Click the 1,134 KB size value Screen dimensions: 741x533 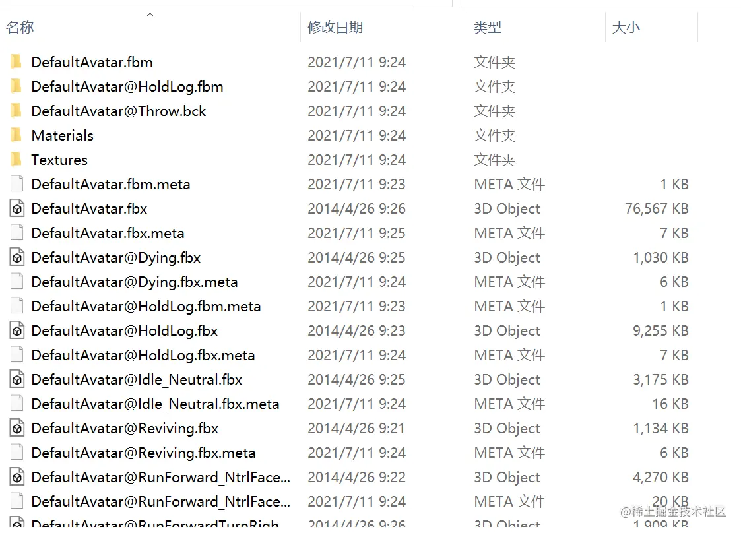[x=660, y=428]
